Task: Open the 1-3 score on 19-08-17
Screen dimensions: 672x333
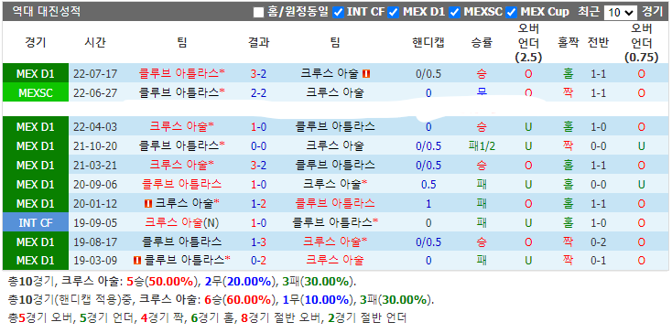Action: pos(258,242)
